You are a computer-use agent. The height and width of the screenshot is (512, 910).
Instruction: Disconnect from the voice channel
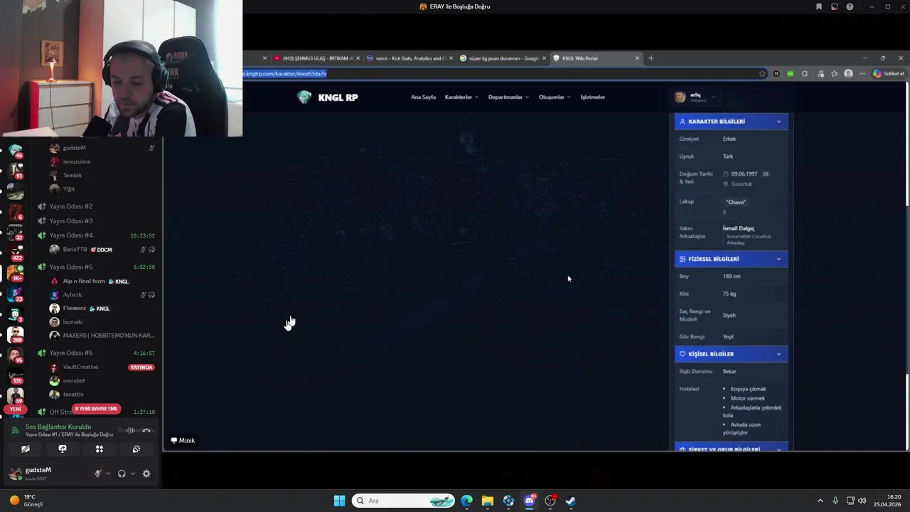click(146, 430)
